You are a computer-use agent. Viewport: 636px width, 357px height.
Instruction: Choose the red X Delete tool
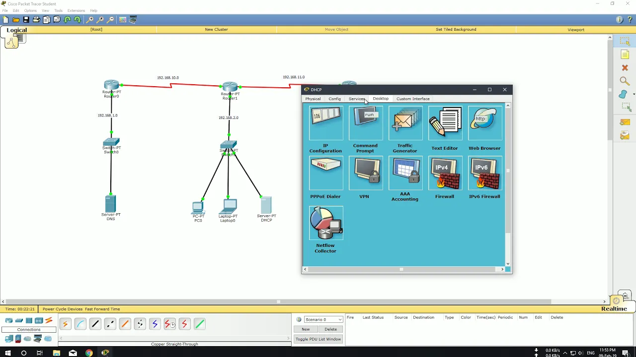pyautogui.click(x=625, y=67)
